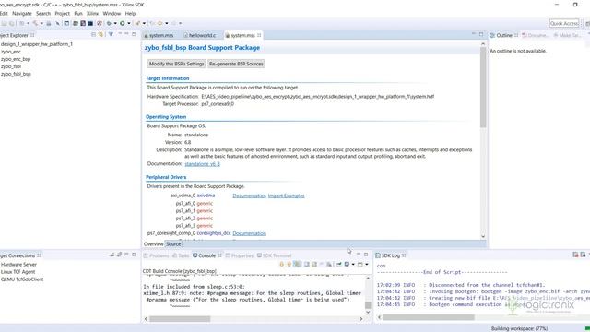The height and width of the screenshot is (332, 590).
Task: Click the Print icon in main toolbar
Action: click(49, 23)
